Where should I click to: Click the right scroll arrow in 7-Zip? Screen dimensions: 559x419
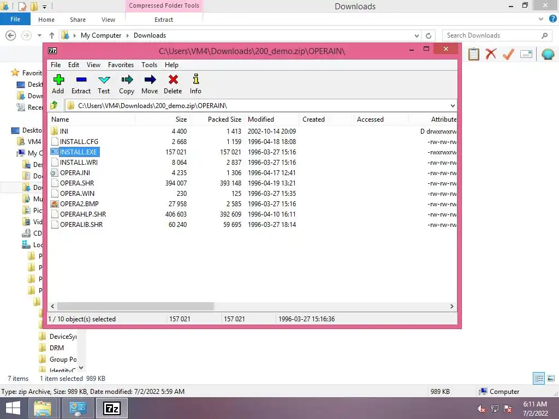451,307
